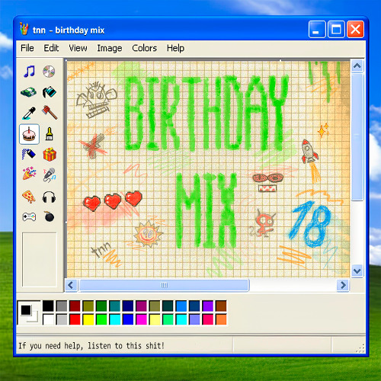The image size is (381, 381).
Task: Choose the headphones tool
Action: point(49,197)
